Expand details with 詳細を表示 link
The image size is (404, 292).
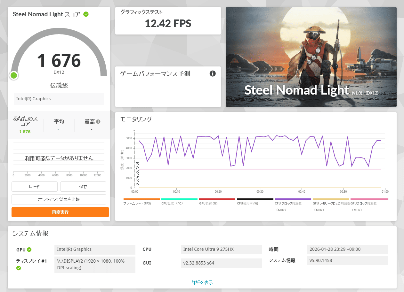pos(202,282)
